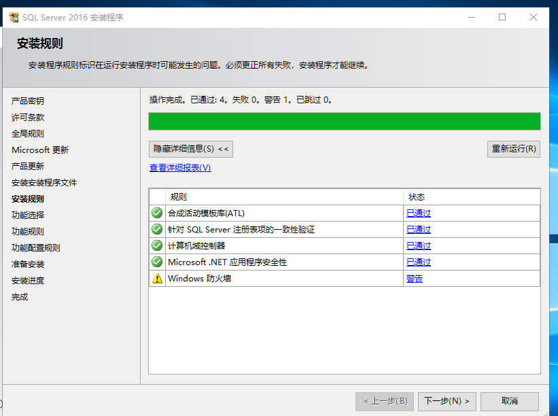
Task: Click the yellow warning icon for Windows 防火墙
Action: 157,278
